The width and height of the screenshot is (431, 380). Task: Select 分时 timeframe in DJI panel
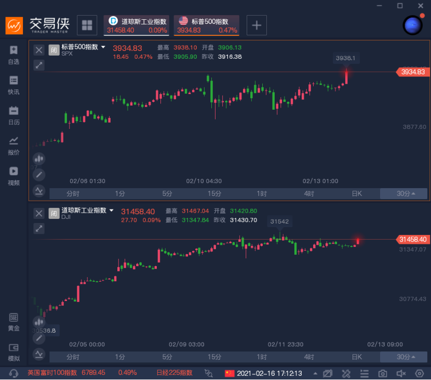point(73,357)
